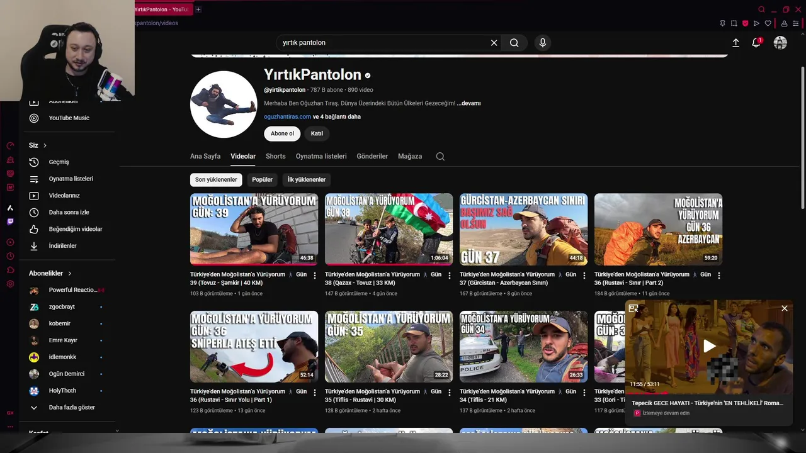Play the miniplayer video
Screen dimensions: 806x453
tap(710, 346)
